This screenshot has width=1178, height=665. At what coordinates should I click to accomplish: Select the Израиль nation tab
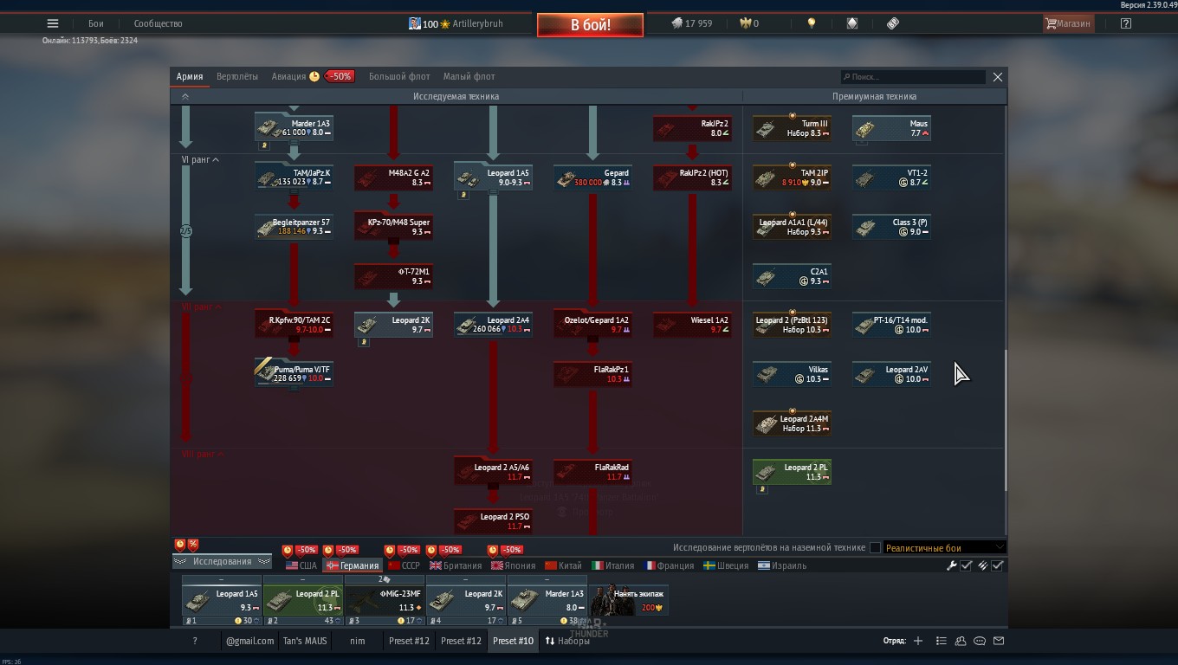click(782, 565)
